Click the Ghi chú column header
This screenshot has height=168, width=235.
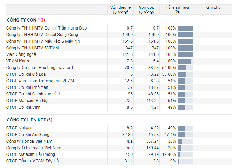tap(213, 7)
